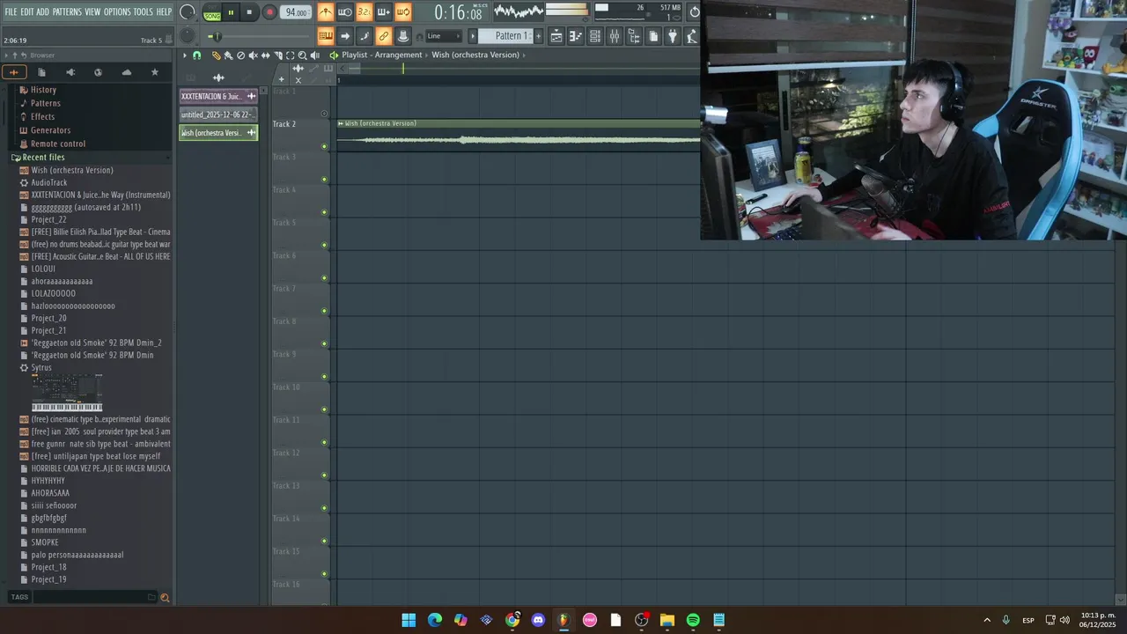This screenshot has height=634, width=1127.
Task: Click the pause button in transport
Action: point(231,12)
